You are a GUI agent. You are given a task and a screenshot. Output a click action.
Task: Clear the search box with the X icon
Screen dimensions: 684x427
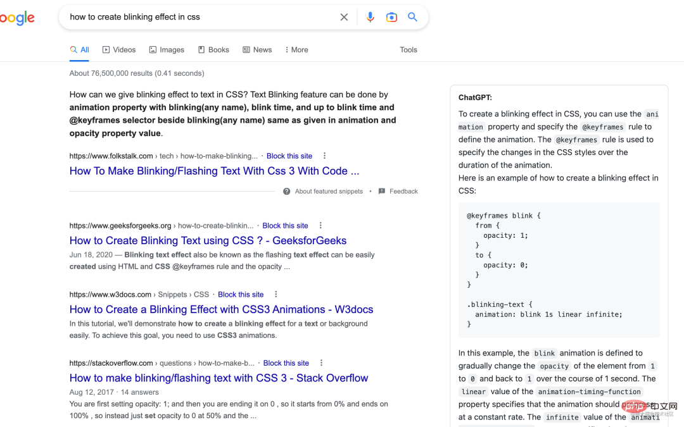coord(344,17)
